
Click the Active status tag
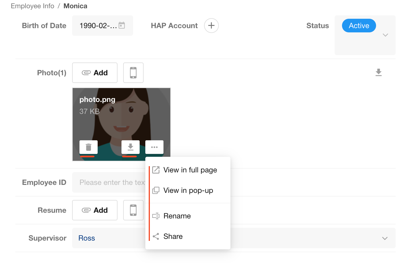[359, 26]
